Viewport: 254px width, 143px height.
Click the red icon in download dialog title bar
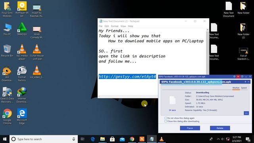point(238,77)
